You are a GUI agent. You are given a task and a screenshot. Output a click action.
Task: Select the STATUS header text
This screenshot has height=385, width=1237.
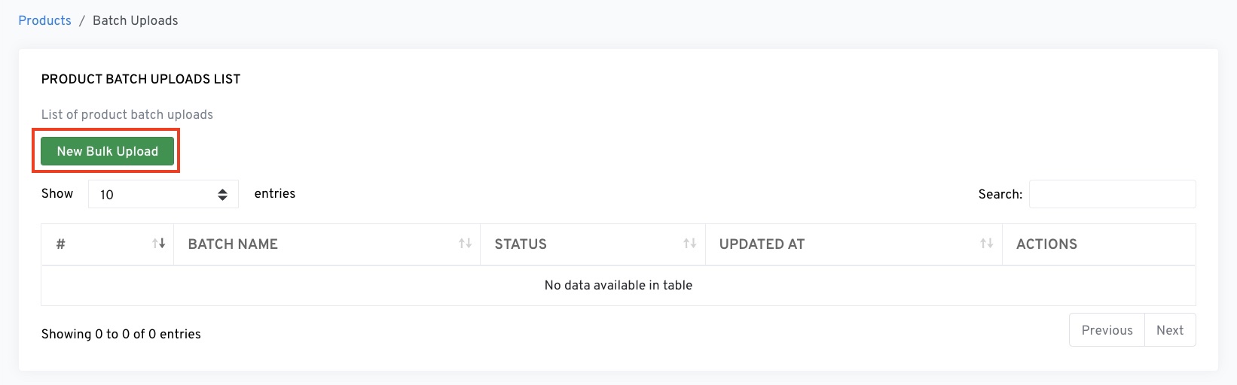coord(521,244)
